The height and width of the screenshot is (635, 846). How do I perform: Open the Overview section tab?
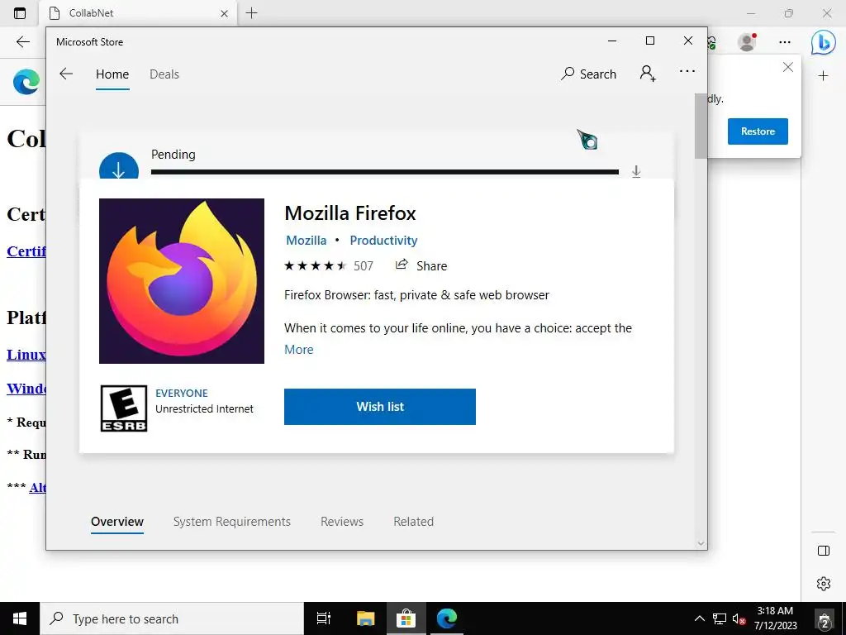click(x=117, y=522)
